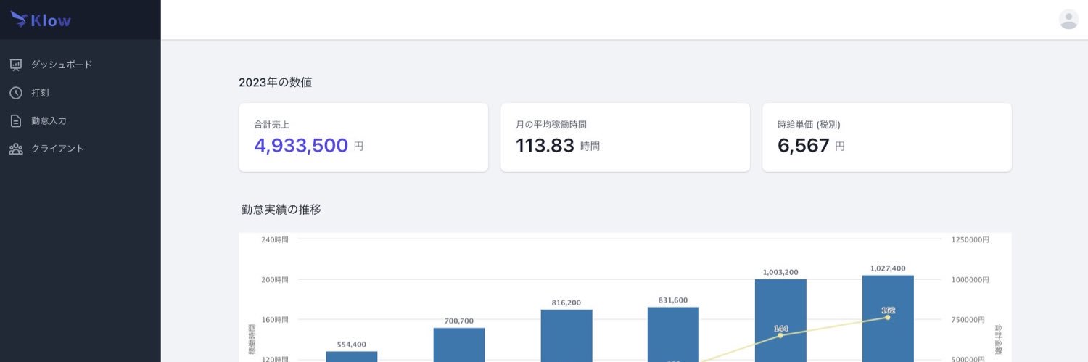Click the 1000000円 axis label
1088x362 pixels.
(970, 279)
